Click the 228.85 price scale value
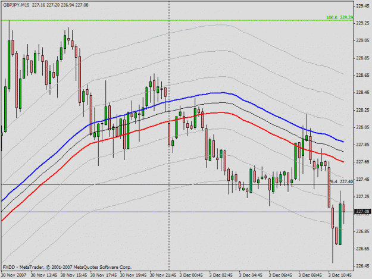Image resolution: width=372 pixels, height=279 pixels. [362, 58]
